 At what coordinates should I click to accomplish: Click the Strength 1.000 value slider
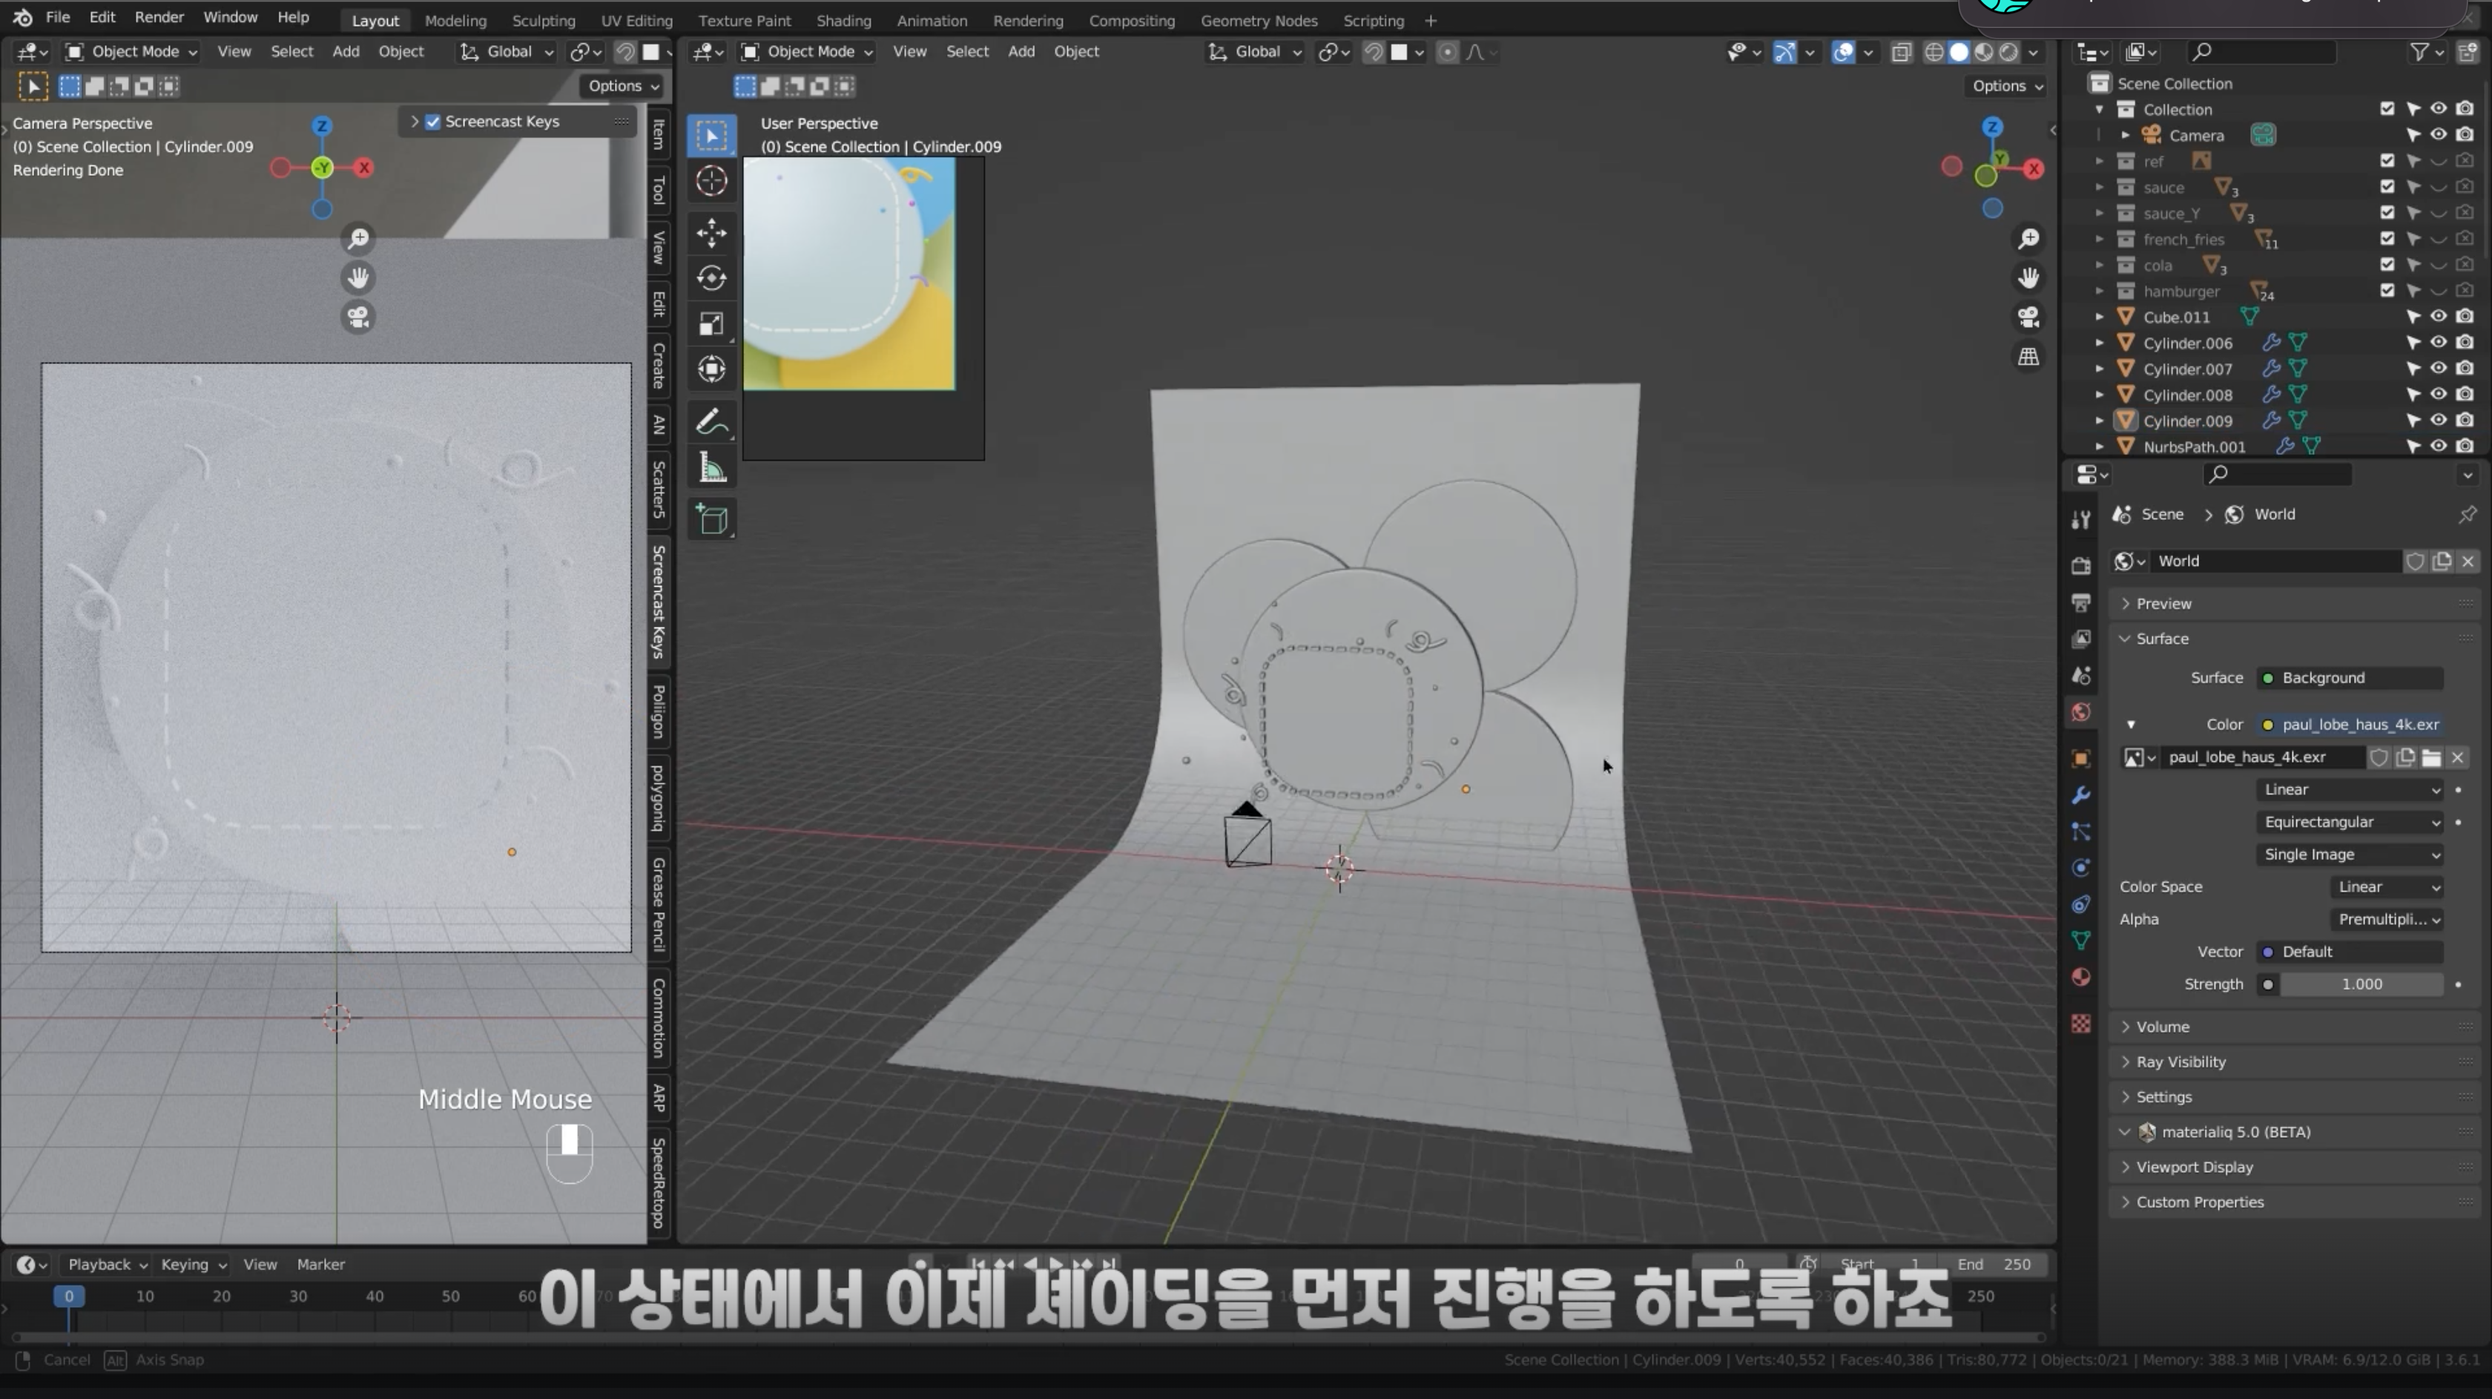2361,985
